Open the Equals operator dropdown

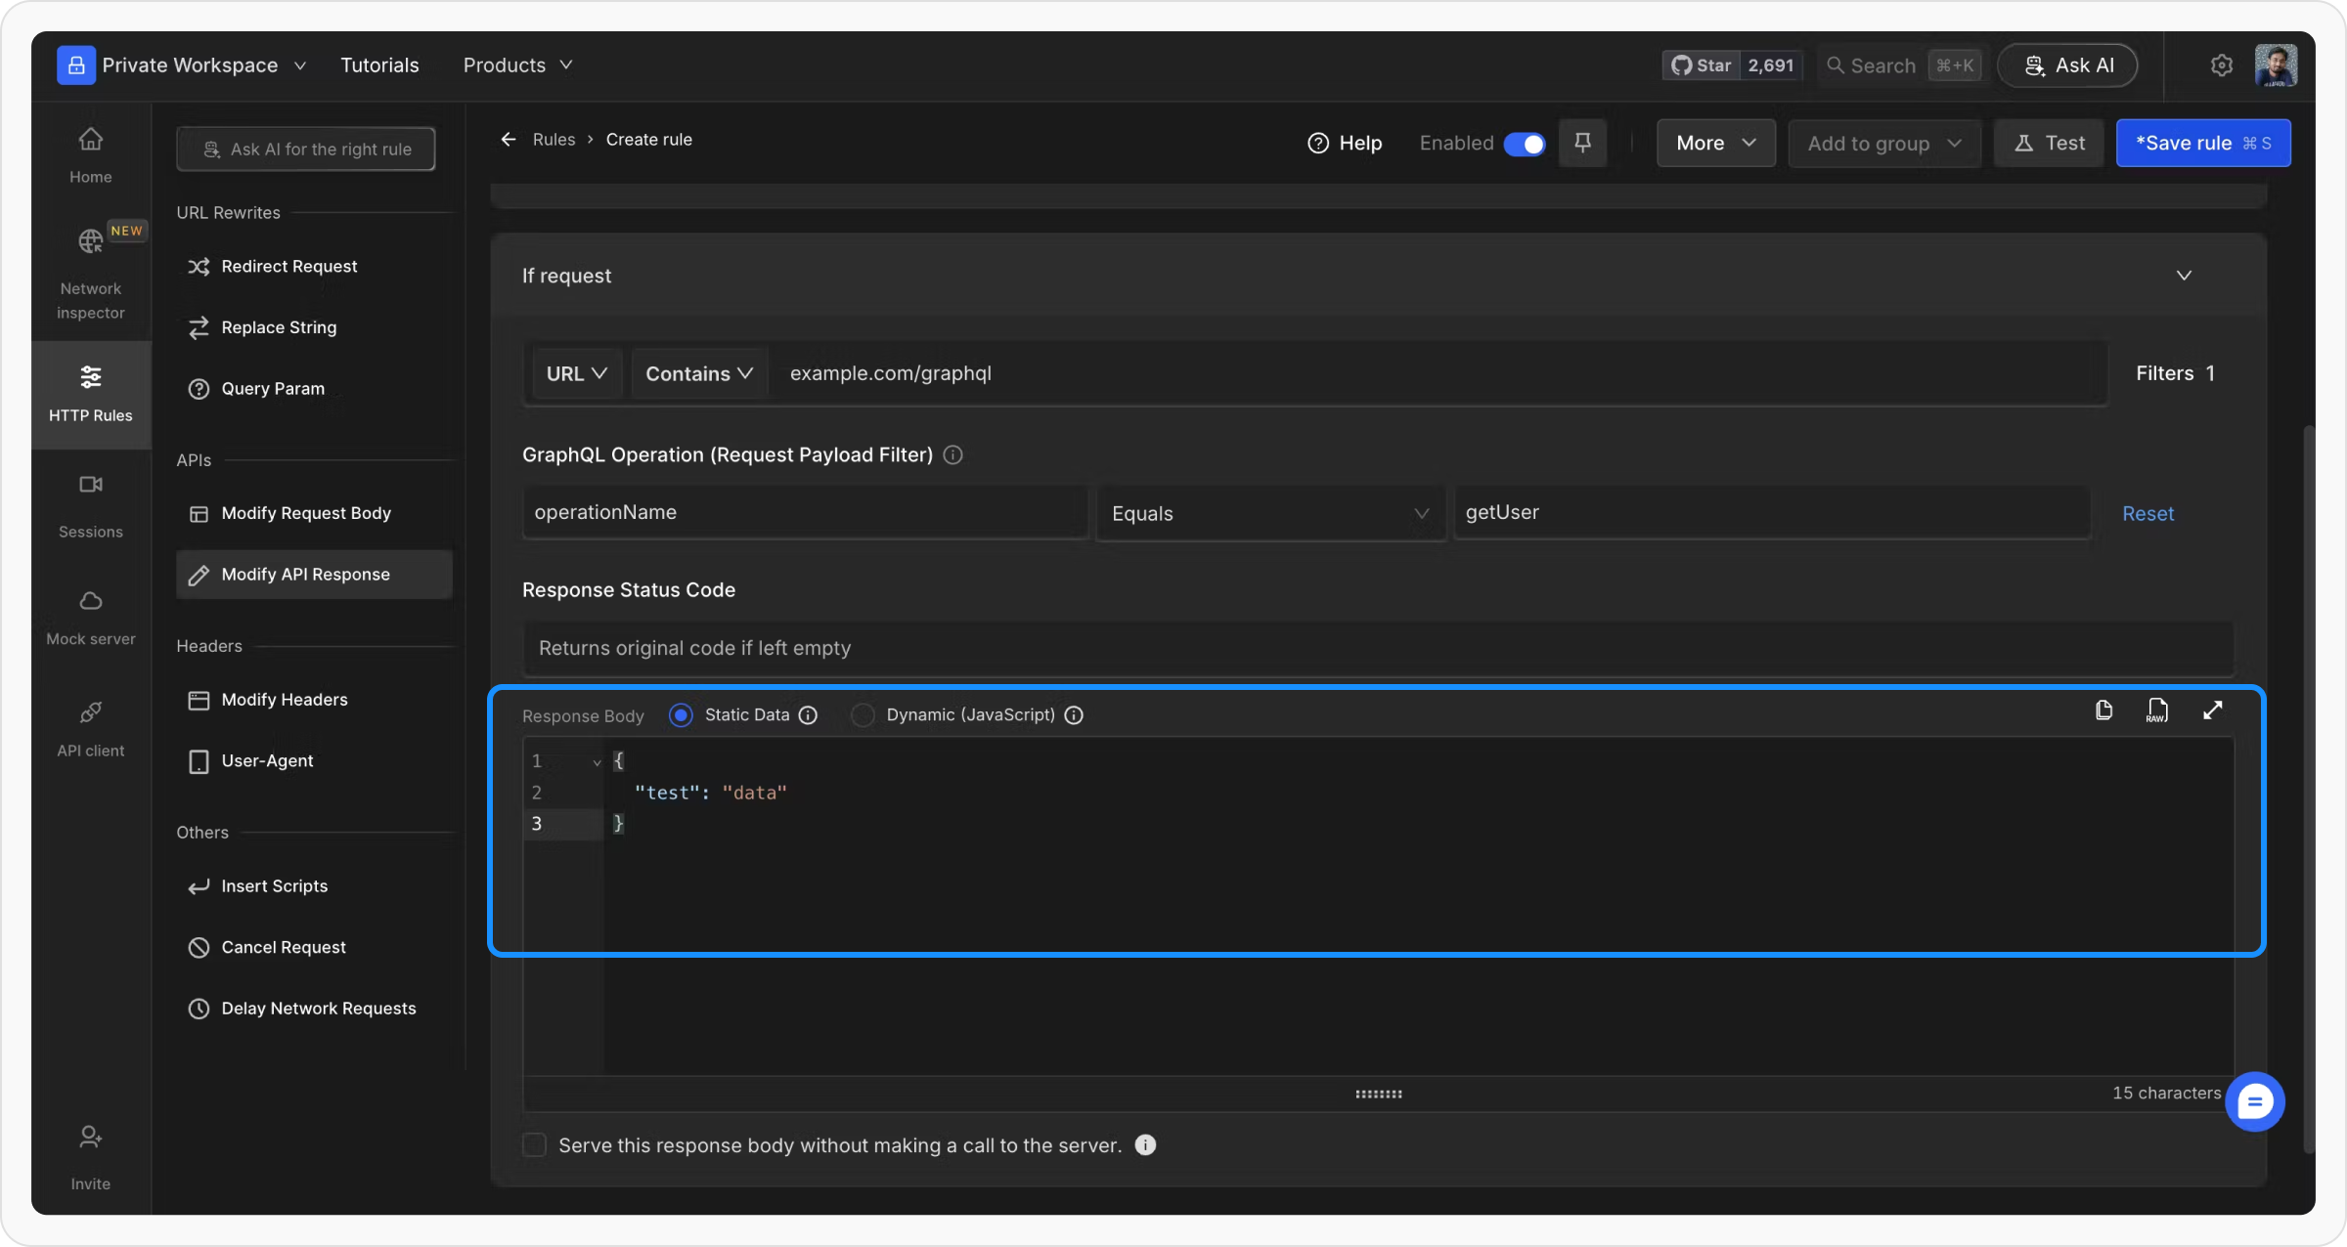pyautogui.click(x=1269, y=513)
